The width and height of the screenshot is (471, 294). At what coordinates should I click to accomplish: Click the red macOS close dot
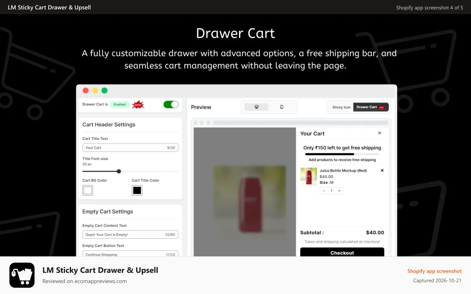tap(86, 91)
